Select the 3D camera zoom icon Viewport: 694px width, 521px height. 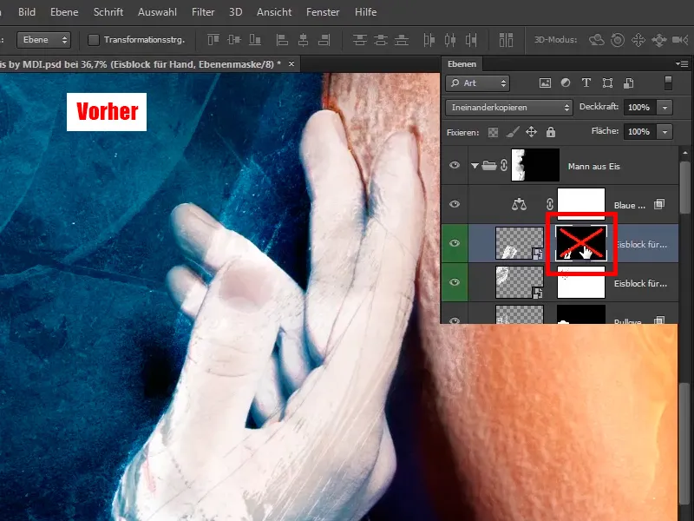[680, 40]
